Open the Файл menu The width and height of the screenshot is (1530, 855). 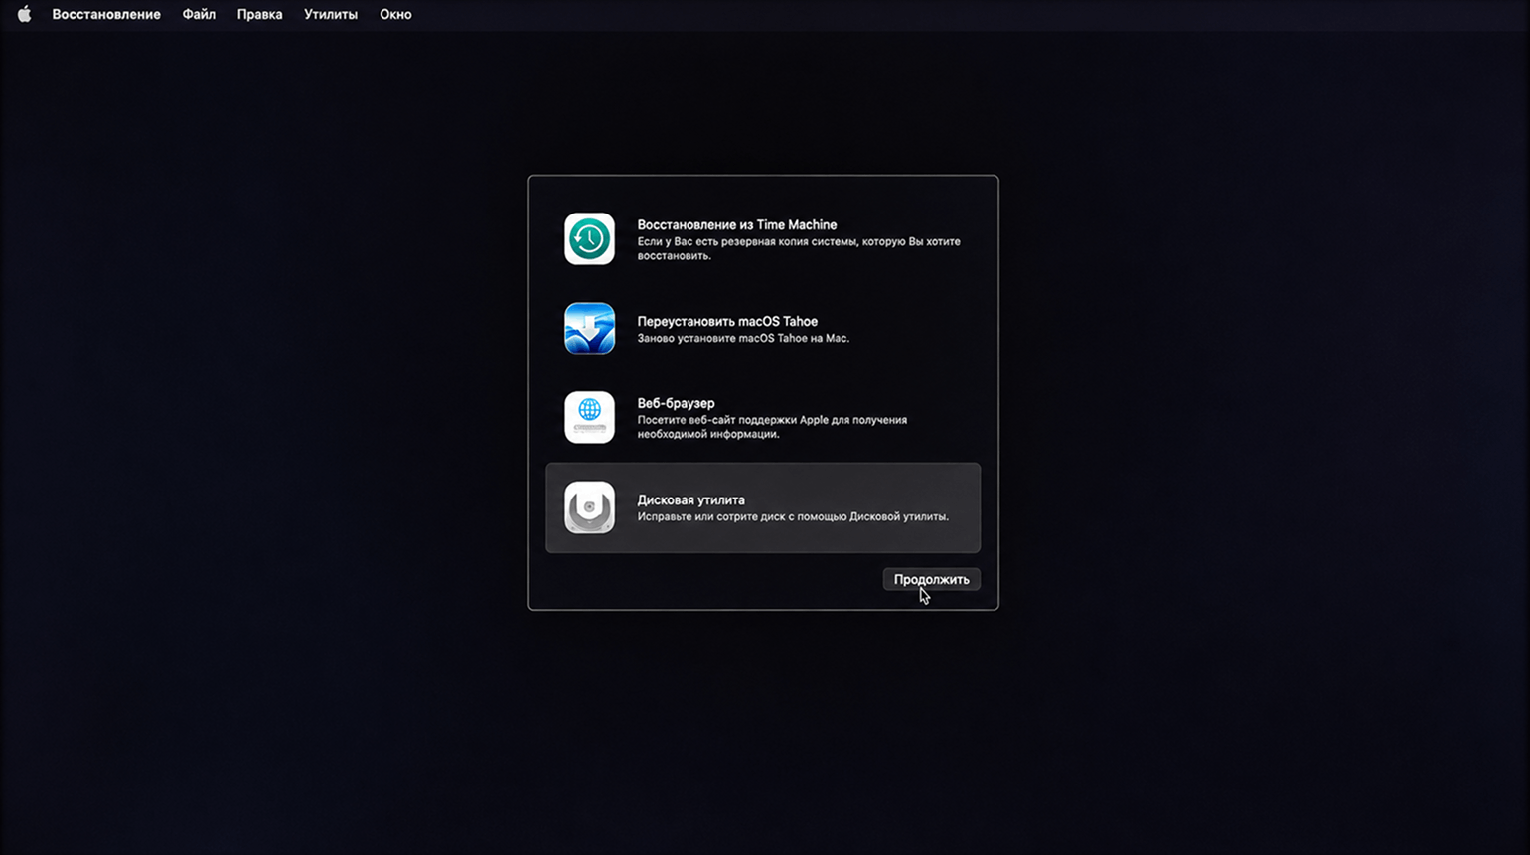pos(199,14)
